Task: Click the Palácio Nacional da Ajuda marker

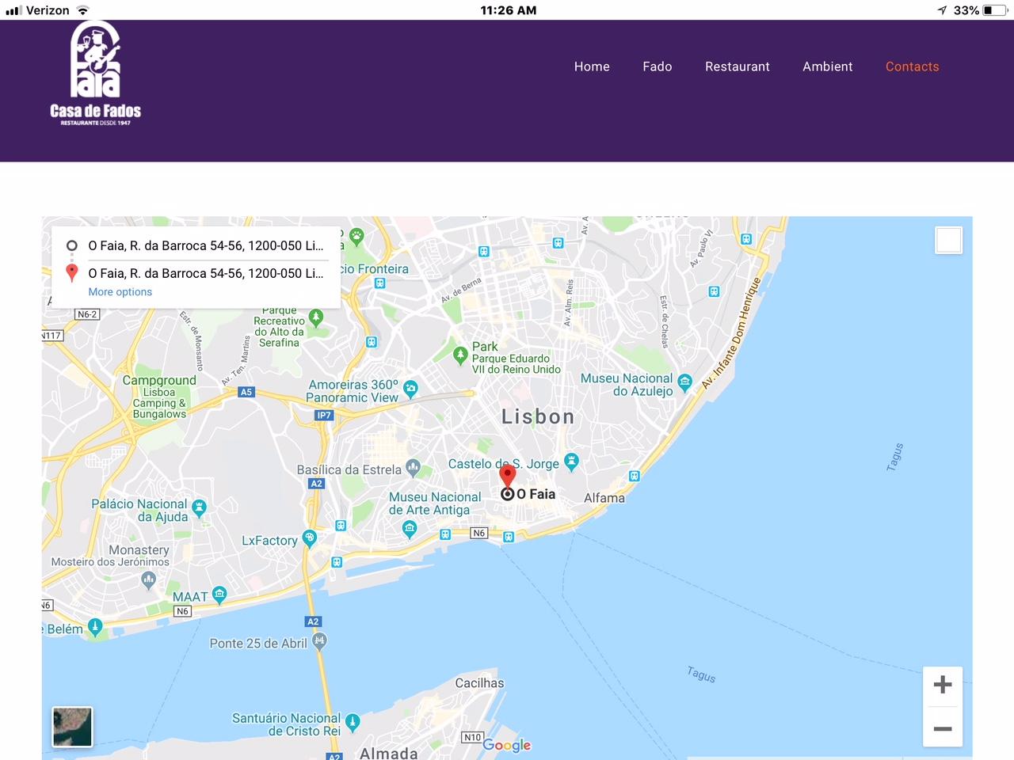Action: 200,507
